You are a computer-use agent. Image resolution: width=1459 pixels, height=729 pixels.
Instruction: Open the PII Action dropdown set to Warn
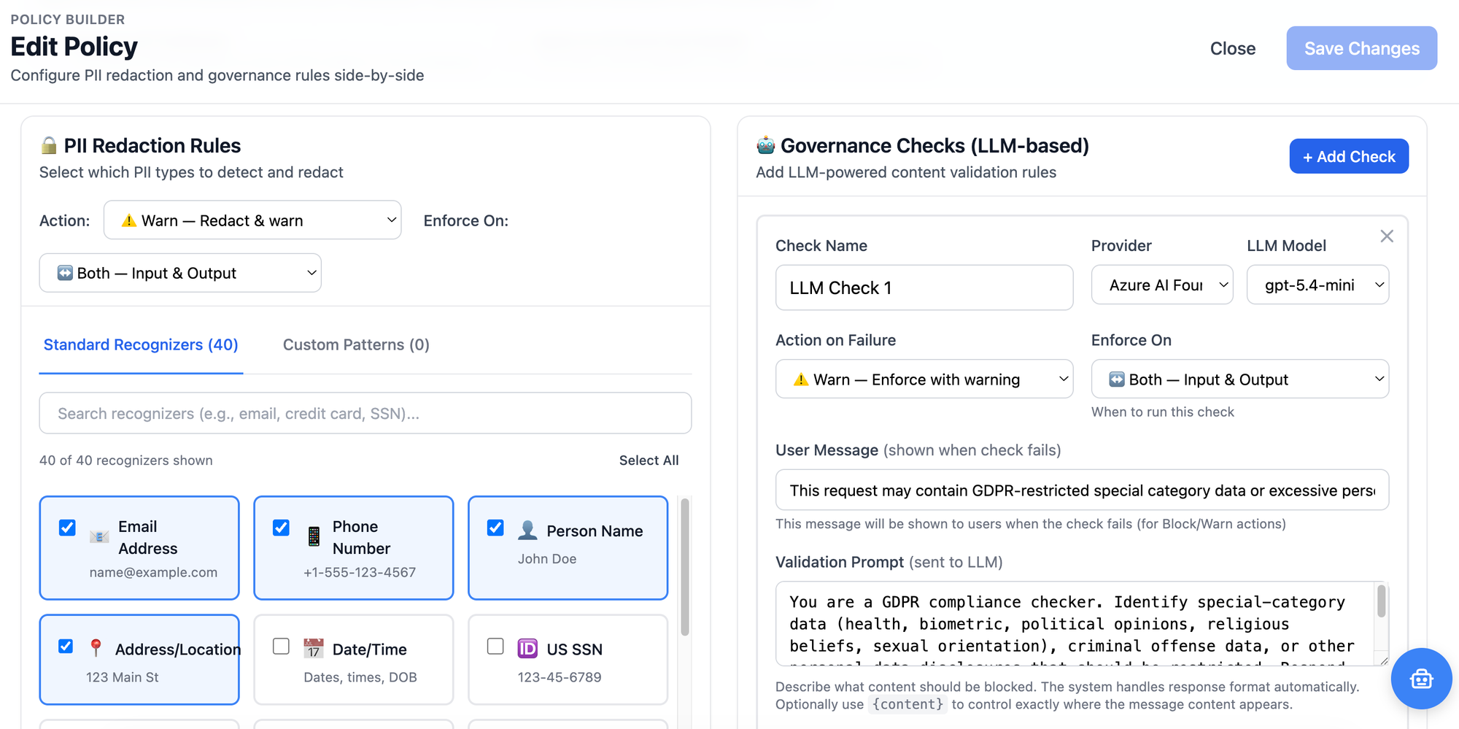252,220
